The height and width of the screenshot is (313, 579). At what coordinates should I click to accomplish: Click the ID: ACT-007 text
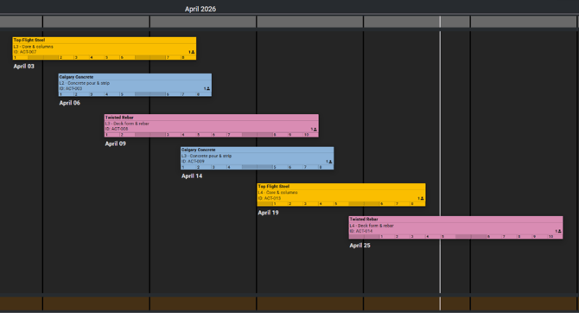[x=25, y=52]
